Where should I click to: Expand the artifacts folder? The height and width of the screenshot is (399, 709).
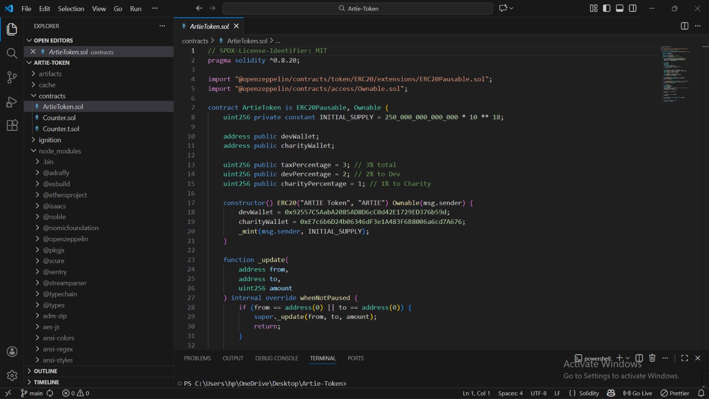coord(50,74)
